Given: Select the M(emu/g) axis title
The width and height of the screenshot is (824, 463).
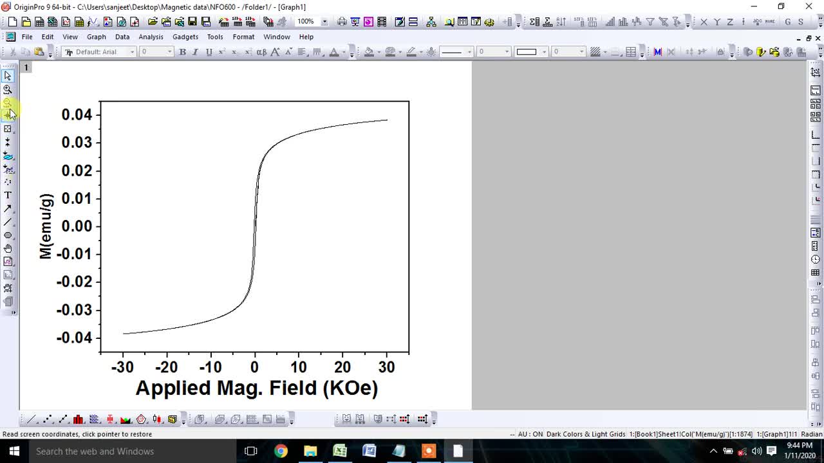Looking at the screenshot, I should coord(45,226).
